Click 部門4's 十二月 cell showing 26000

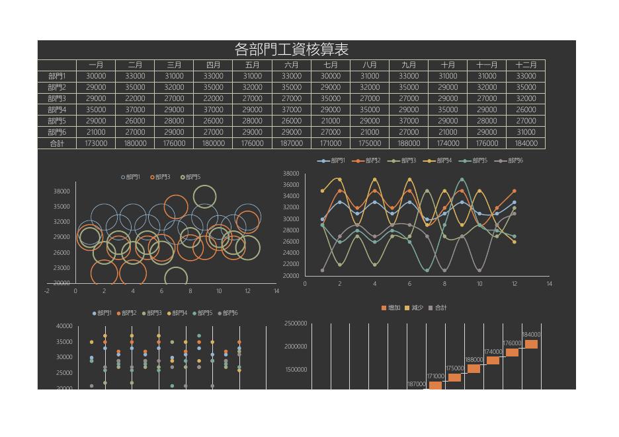[x=526, y=110]
